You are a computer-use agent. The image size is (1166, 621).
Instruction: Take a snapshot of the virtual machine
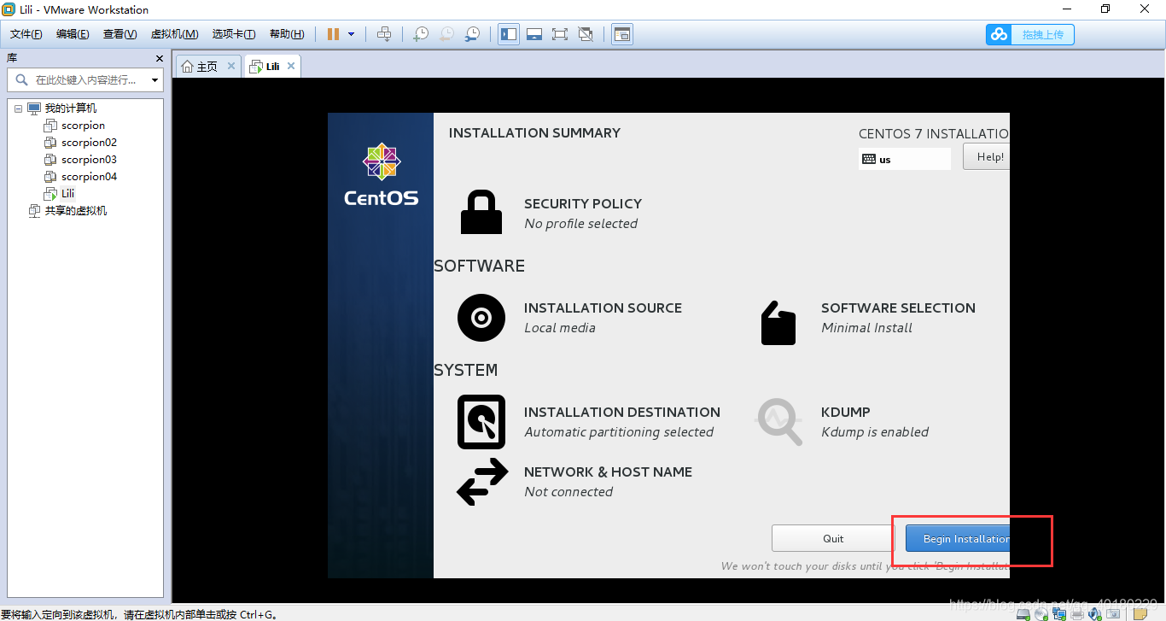tap(421, 34)
